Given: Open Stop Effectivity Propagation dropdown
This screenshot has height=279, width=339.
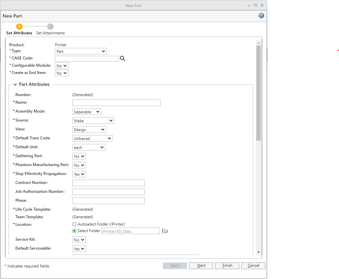Looking at the screenshot, I should pyautogui.click(x=79, y=174).
